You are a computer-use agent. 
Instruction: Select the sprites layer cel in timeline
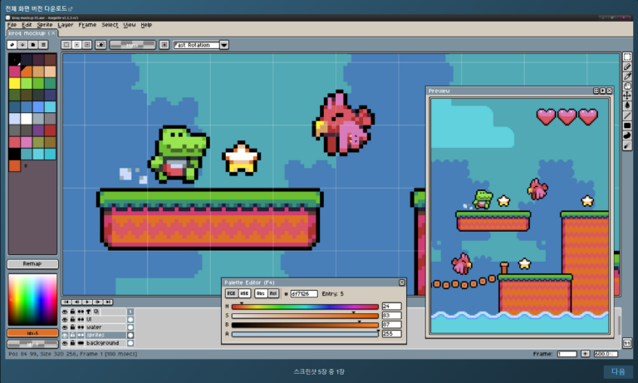coord(130,336)
